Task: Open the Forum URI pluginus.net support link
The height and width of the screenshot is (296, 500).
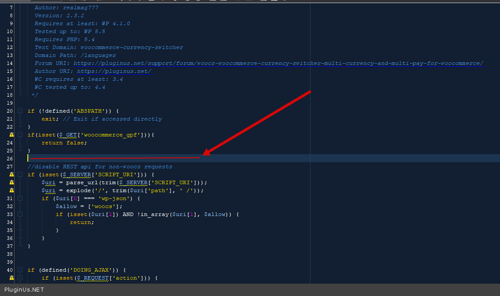Action: pyautogui.click(x=278, y=63)
